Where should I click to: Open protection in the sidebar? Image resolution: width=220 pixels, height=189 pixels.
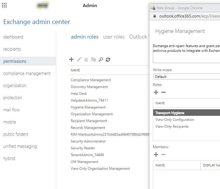click(x=13, y=98)
